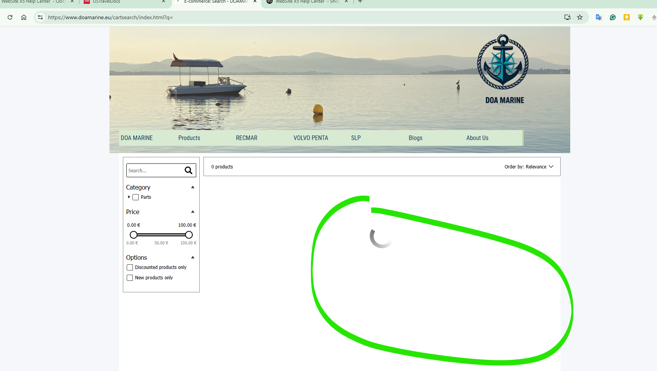Image resolution: width=657 pixels, height=371 pixels.
Task: Click the maximum price slider handle
Action: (189, 235)
